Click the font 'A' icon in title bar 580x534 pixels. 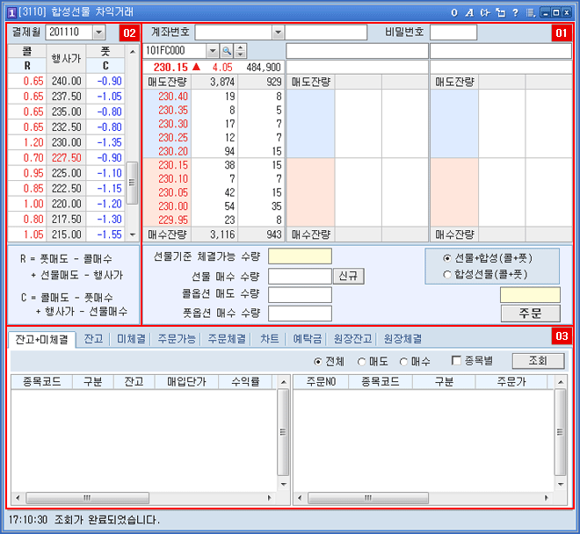pos(469,12)
